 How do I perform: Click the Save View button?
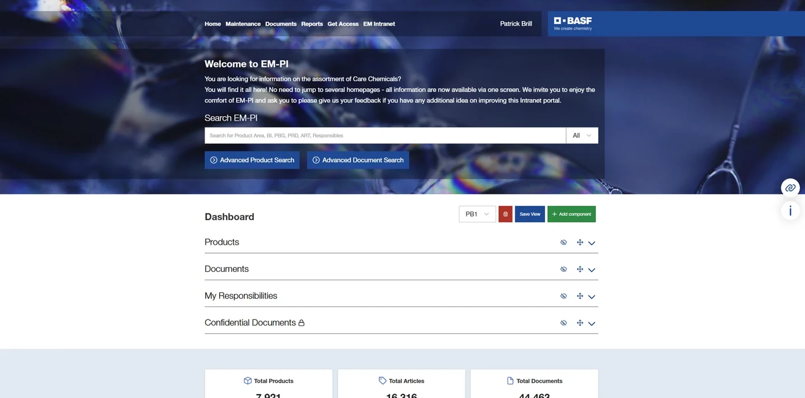click(x=530, y=214)
